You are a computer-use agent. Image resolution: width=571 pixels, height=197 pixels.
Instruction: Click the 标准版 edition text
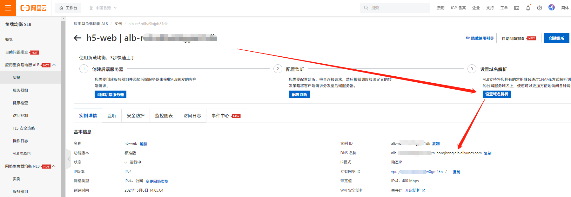pos(130,153)
